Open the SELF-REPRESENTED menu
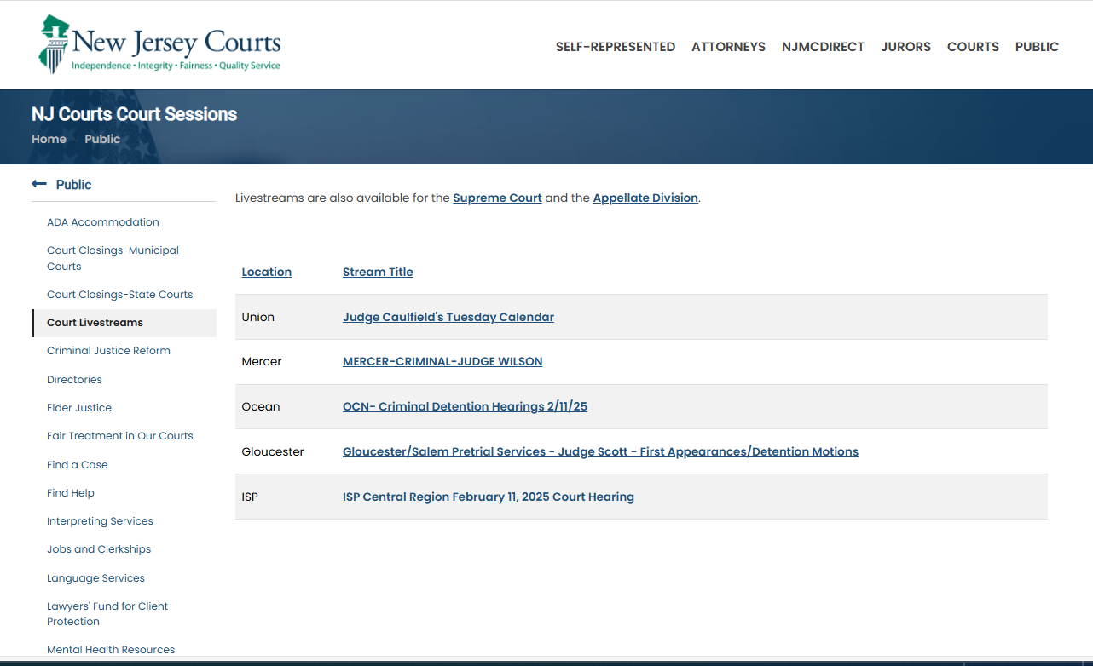The image size is (1093, 666). (616, 47)
